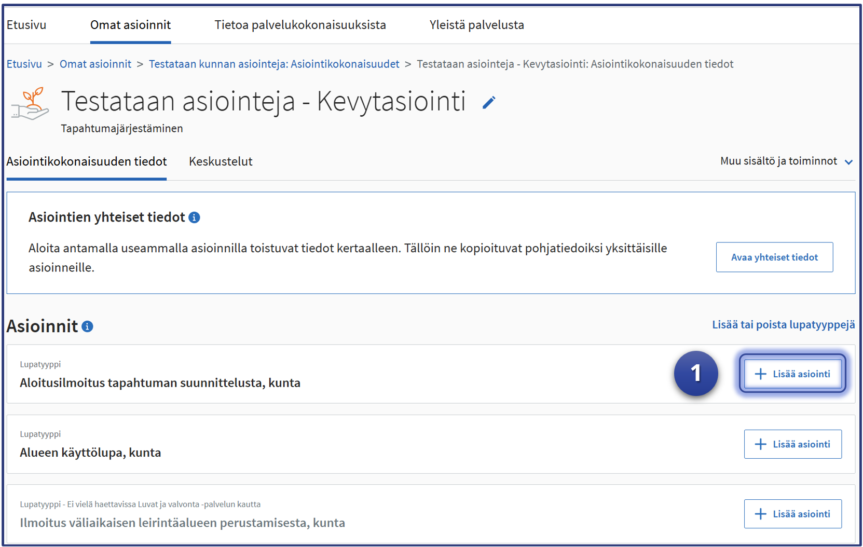The width and height of the screenshot is (863, 547).
Task: Open Yleistä palvelusta menu item
Action: [x=476, y=25]
